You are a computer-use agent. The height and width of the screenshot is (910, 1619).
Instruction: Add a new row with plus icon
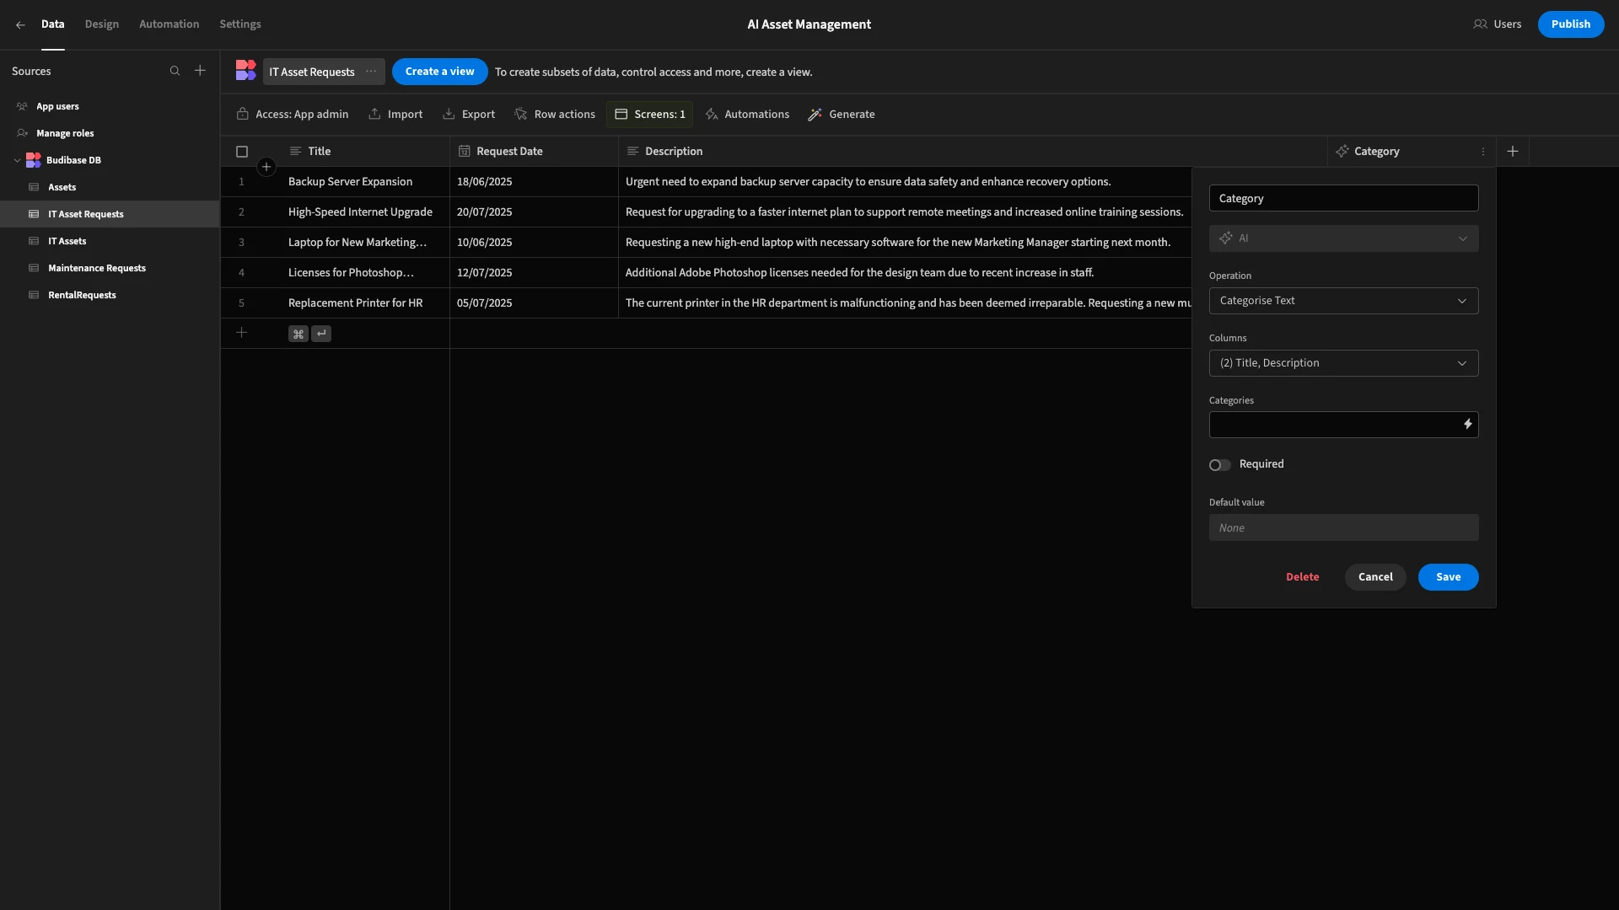click(x=241, y=333)
